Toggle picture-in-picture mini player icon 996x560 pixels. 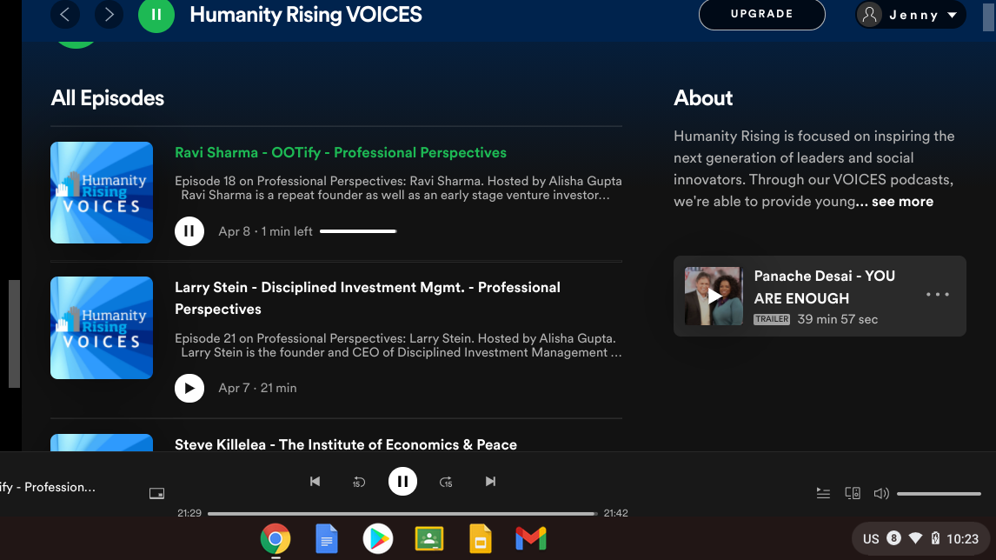point(157,493)
